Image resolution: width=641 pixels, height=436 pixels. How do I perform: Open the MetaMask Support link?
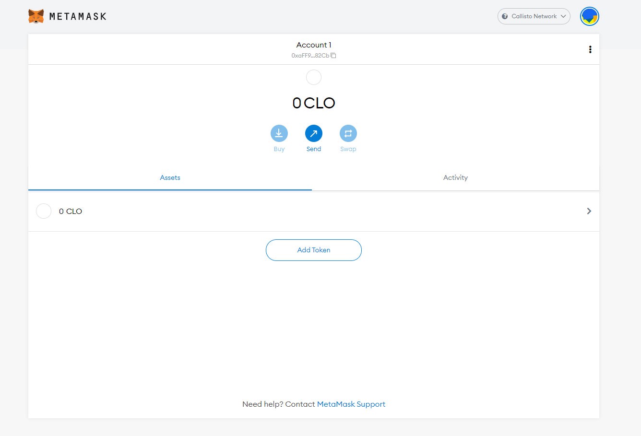point(351,404)
